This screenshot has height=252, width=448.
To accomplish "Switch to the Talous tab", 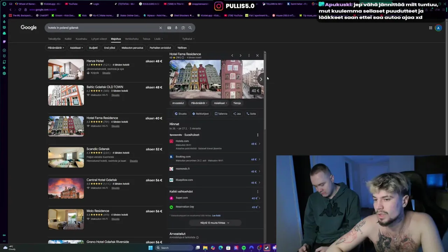I will click(x=146, y=39).
